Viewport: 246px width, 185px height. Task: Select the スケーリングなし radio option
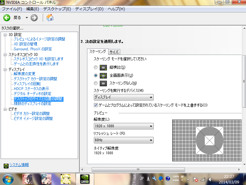[x=96, y=83]
